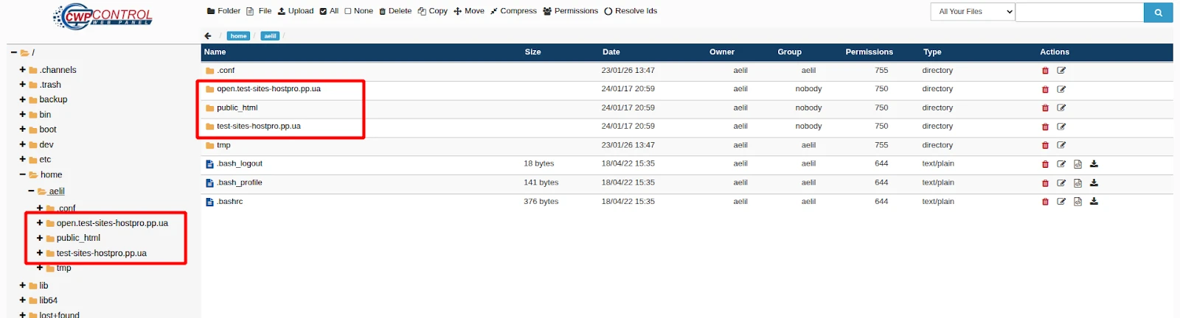
Task: Open the All Your Files dropdown
Action: [972, 12]
